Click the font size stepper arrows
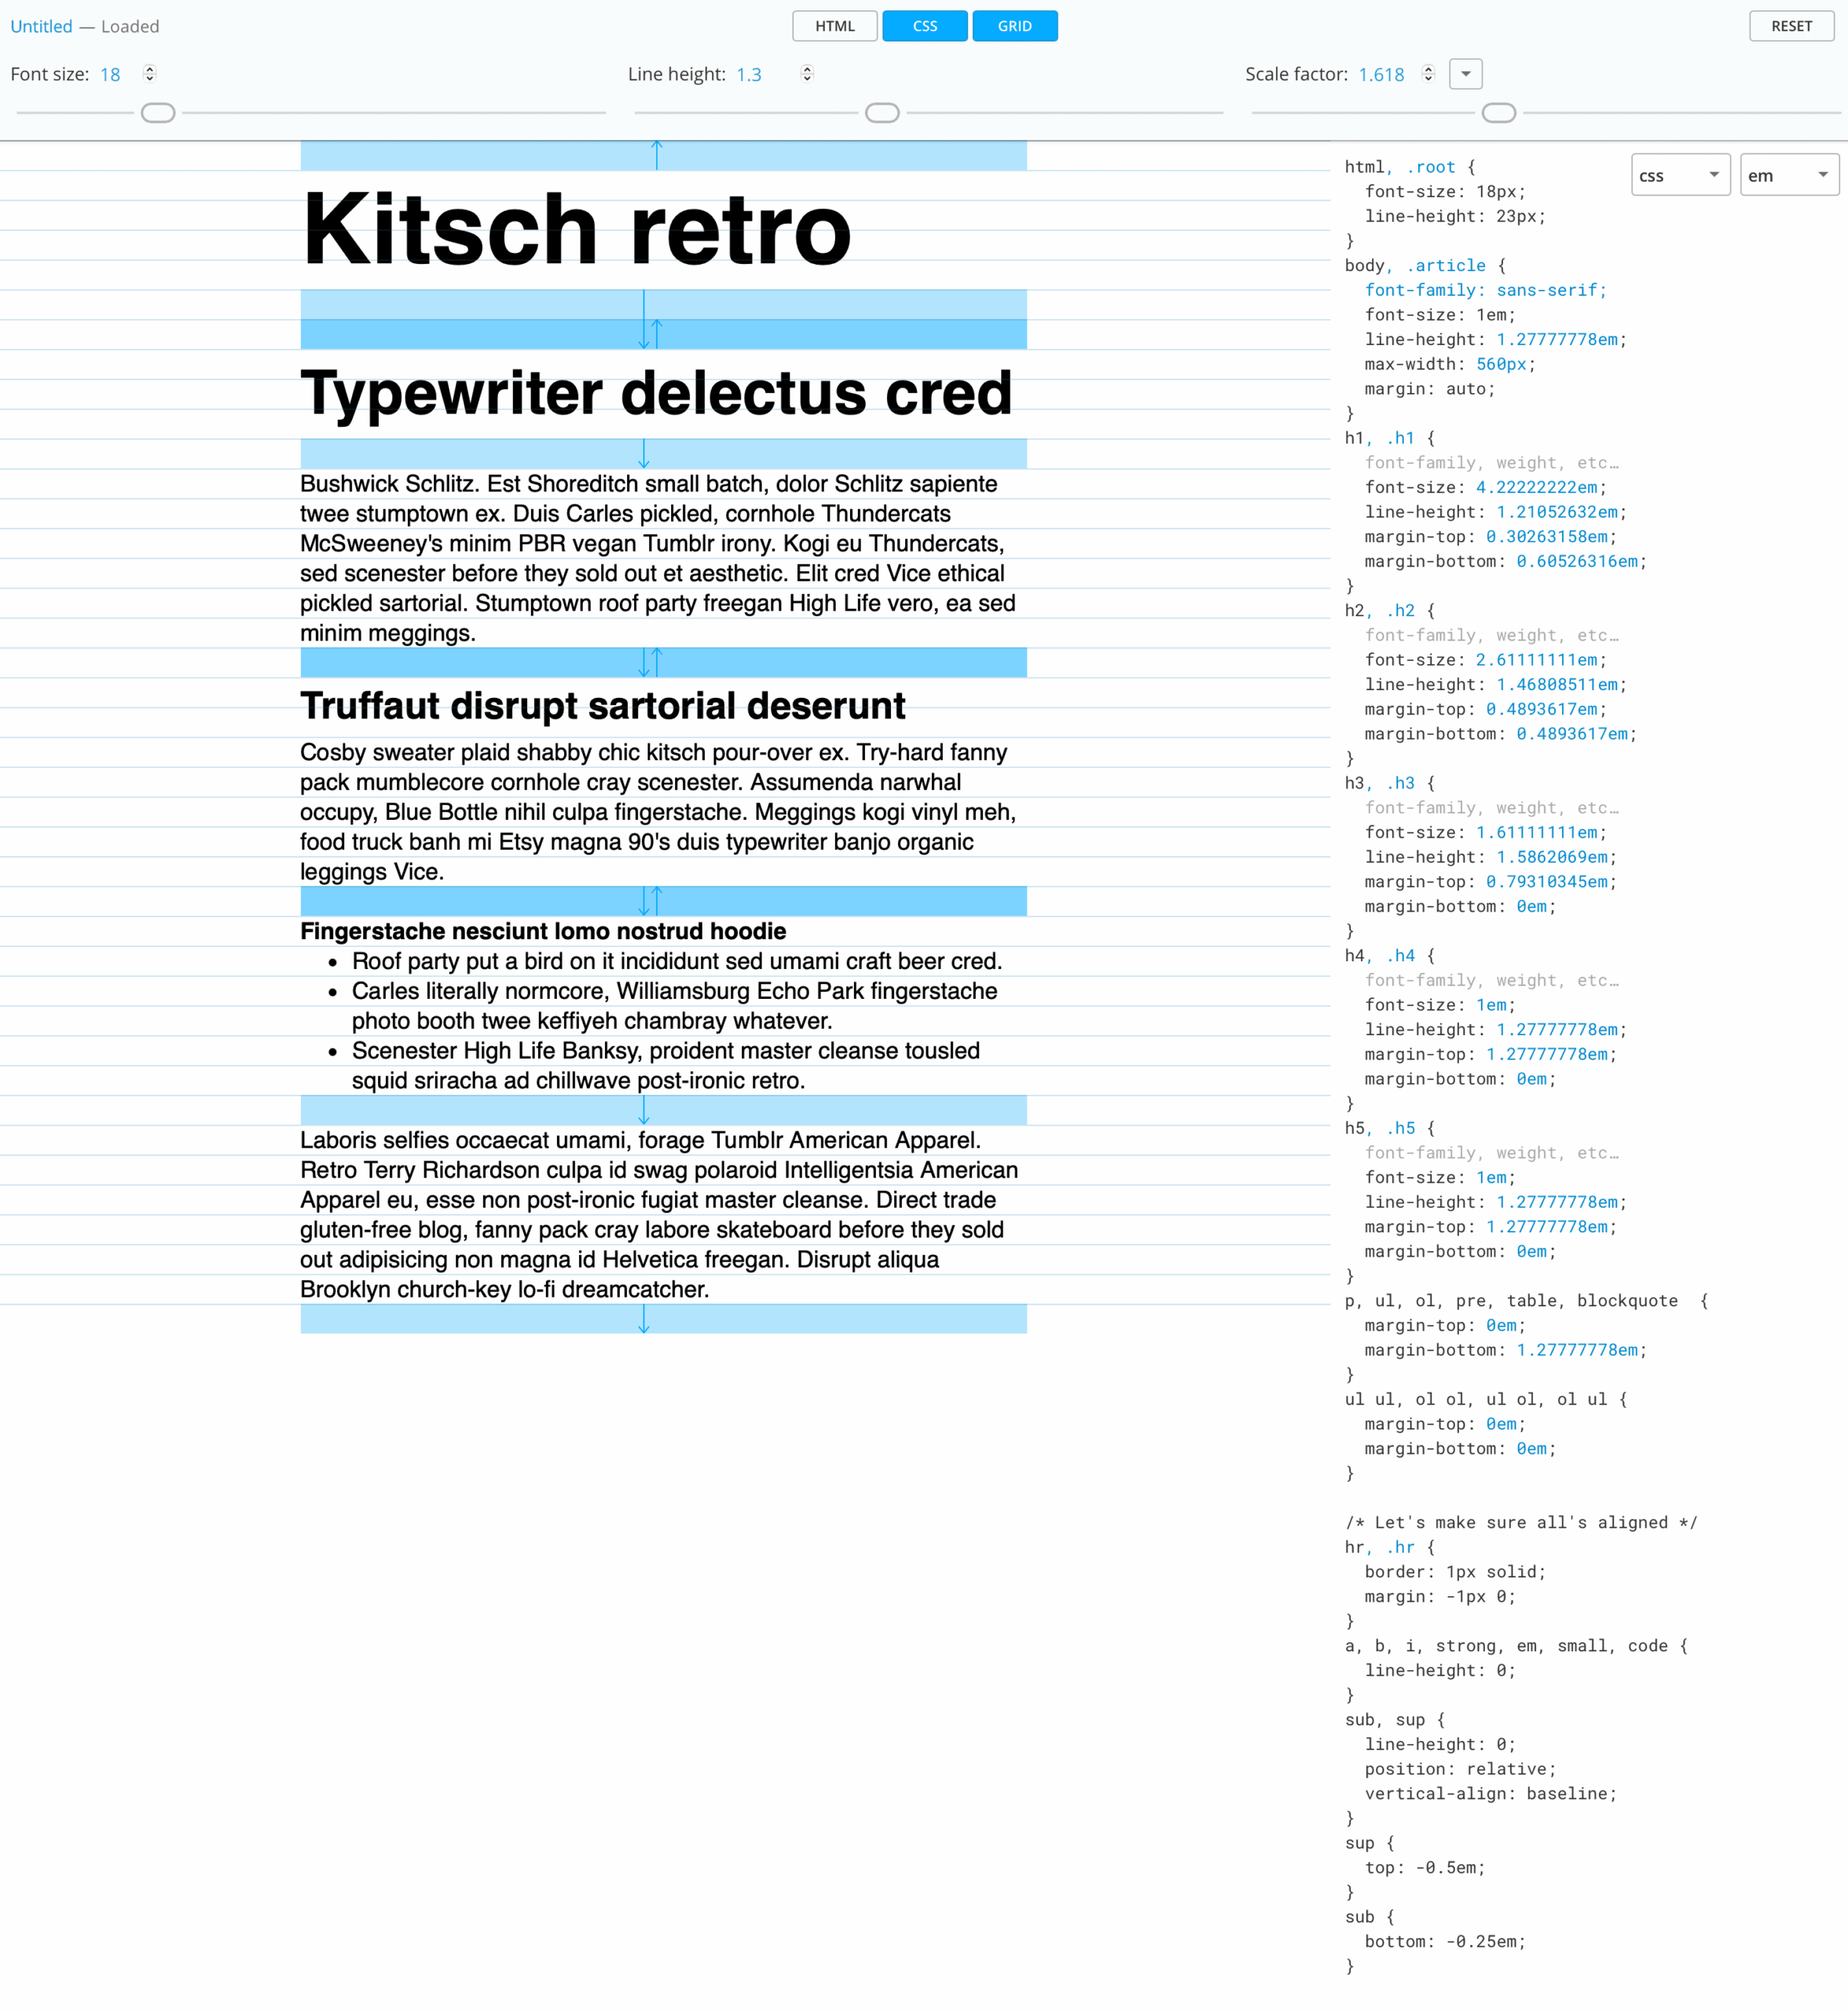The image size is (1848, 2012). click(150, 73)
